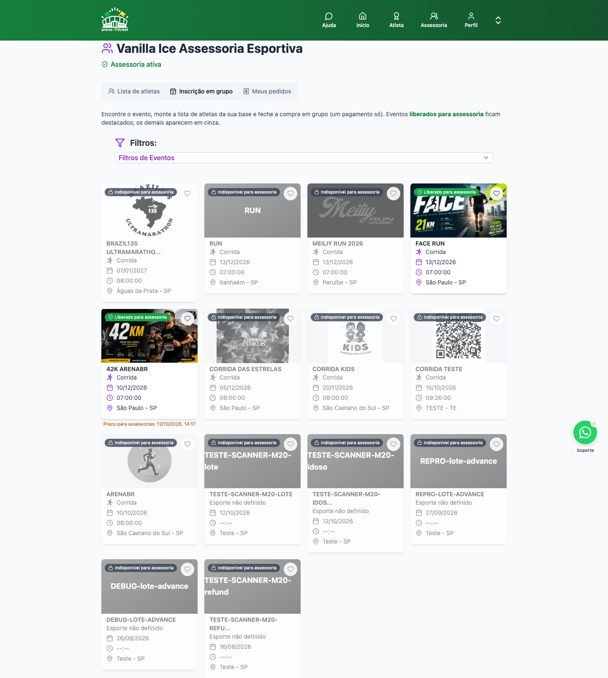Click the date 26/09/2026 on DEBUG-LOTE-ADVANCE
This screenshot has height=678, width=608.
tap(133, 638)
